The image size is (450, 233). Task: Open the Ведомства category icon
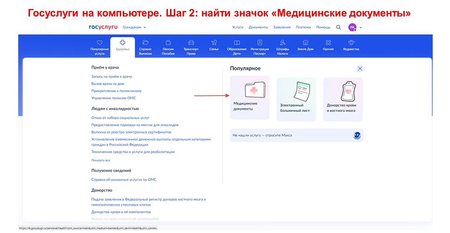click(351, 46)
